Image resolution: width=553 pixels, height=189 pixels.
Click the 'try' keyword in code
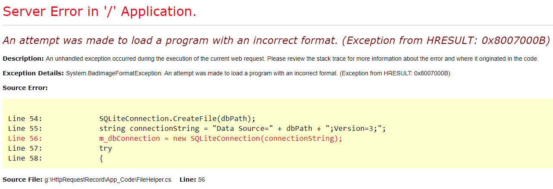(x=105, y=148)
